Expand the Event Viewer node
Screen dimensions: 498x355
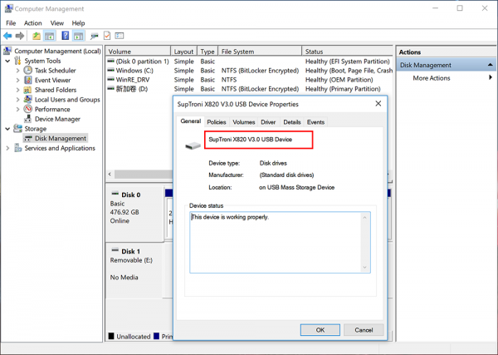click(x=17, y=80)
